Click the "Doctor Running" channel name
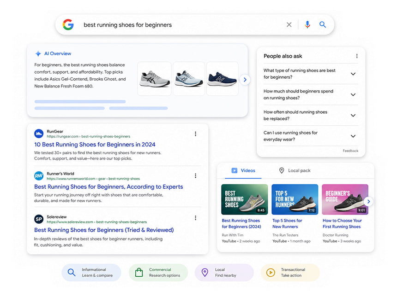Image resolution: width=397 pixels, height=297 pixels. click(336, 235)
